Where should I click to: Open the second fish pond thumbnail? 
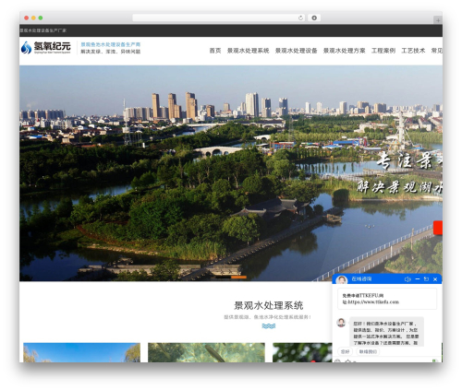click(x=206, y=352)
